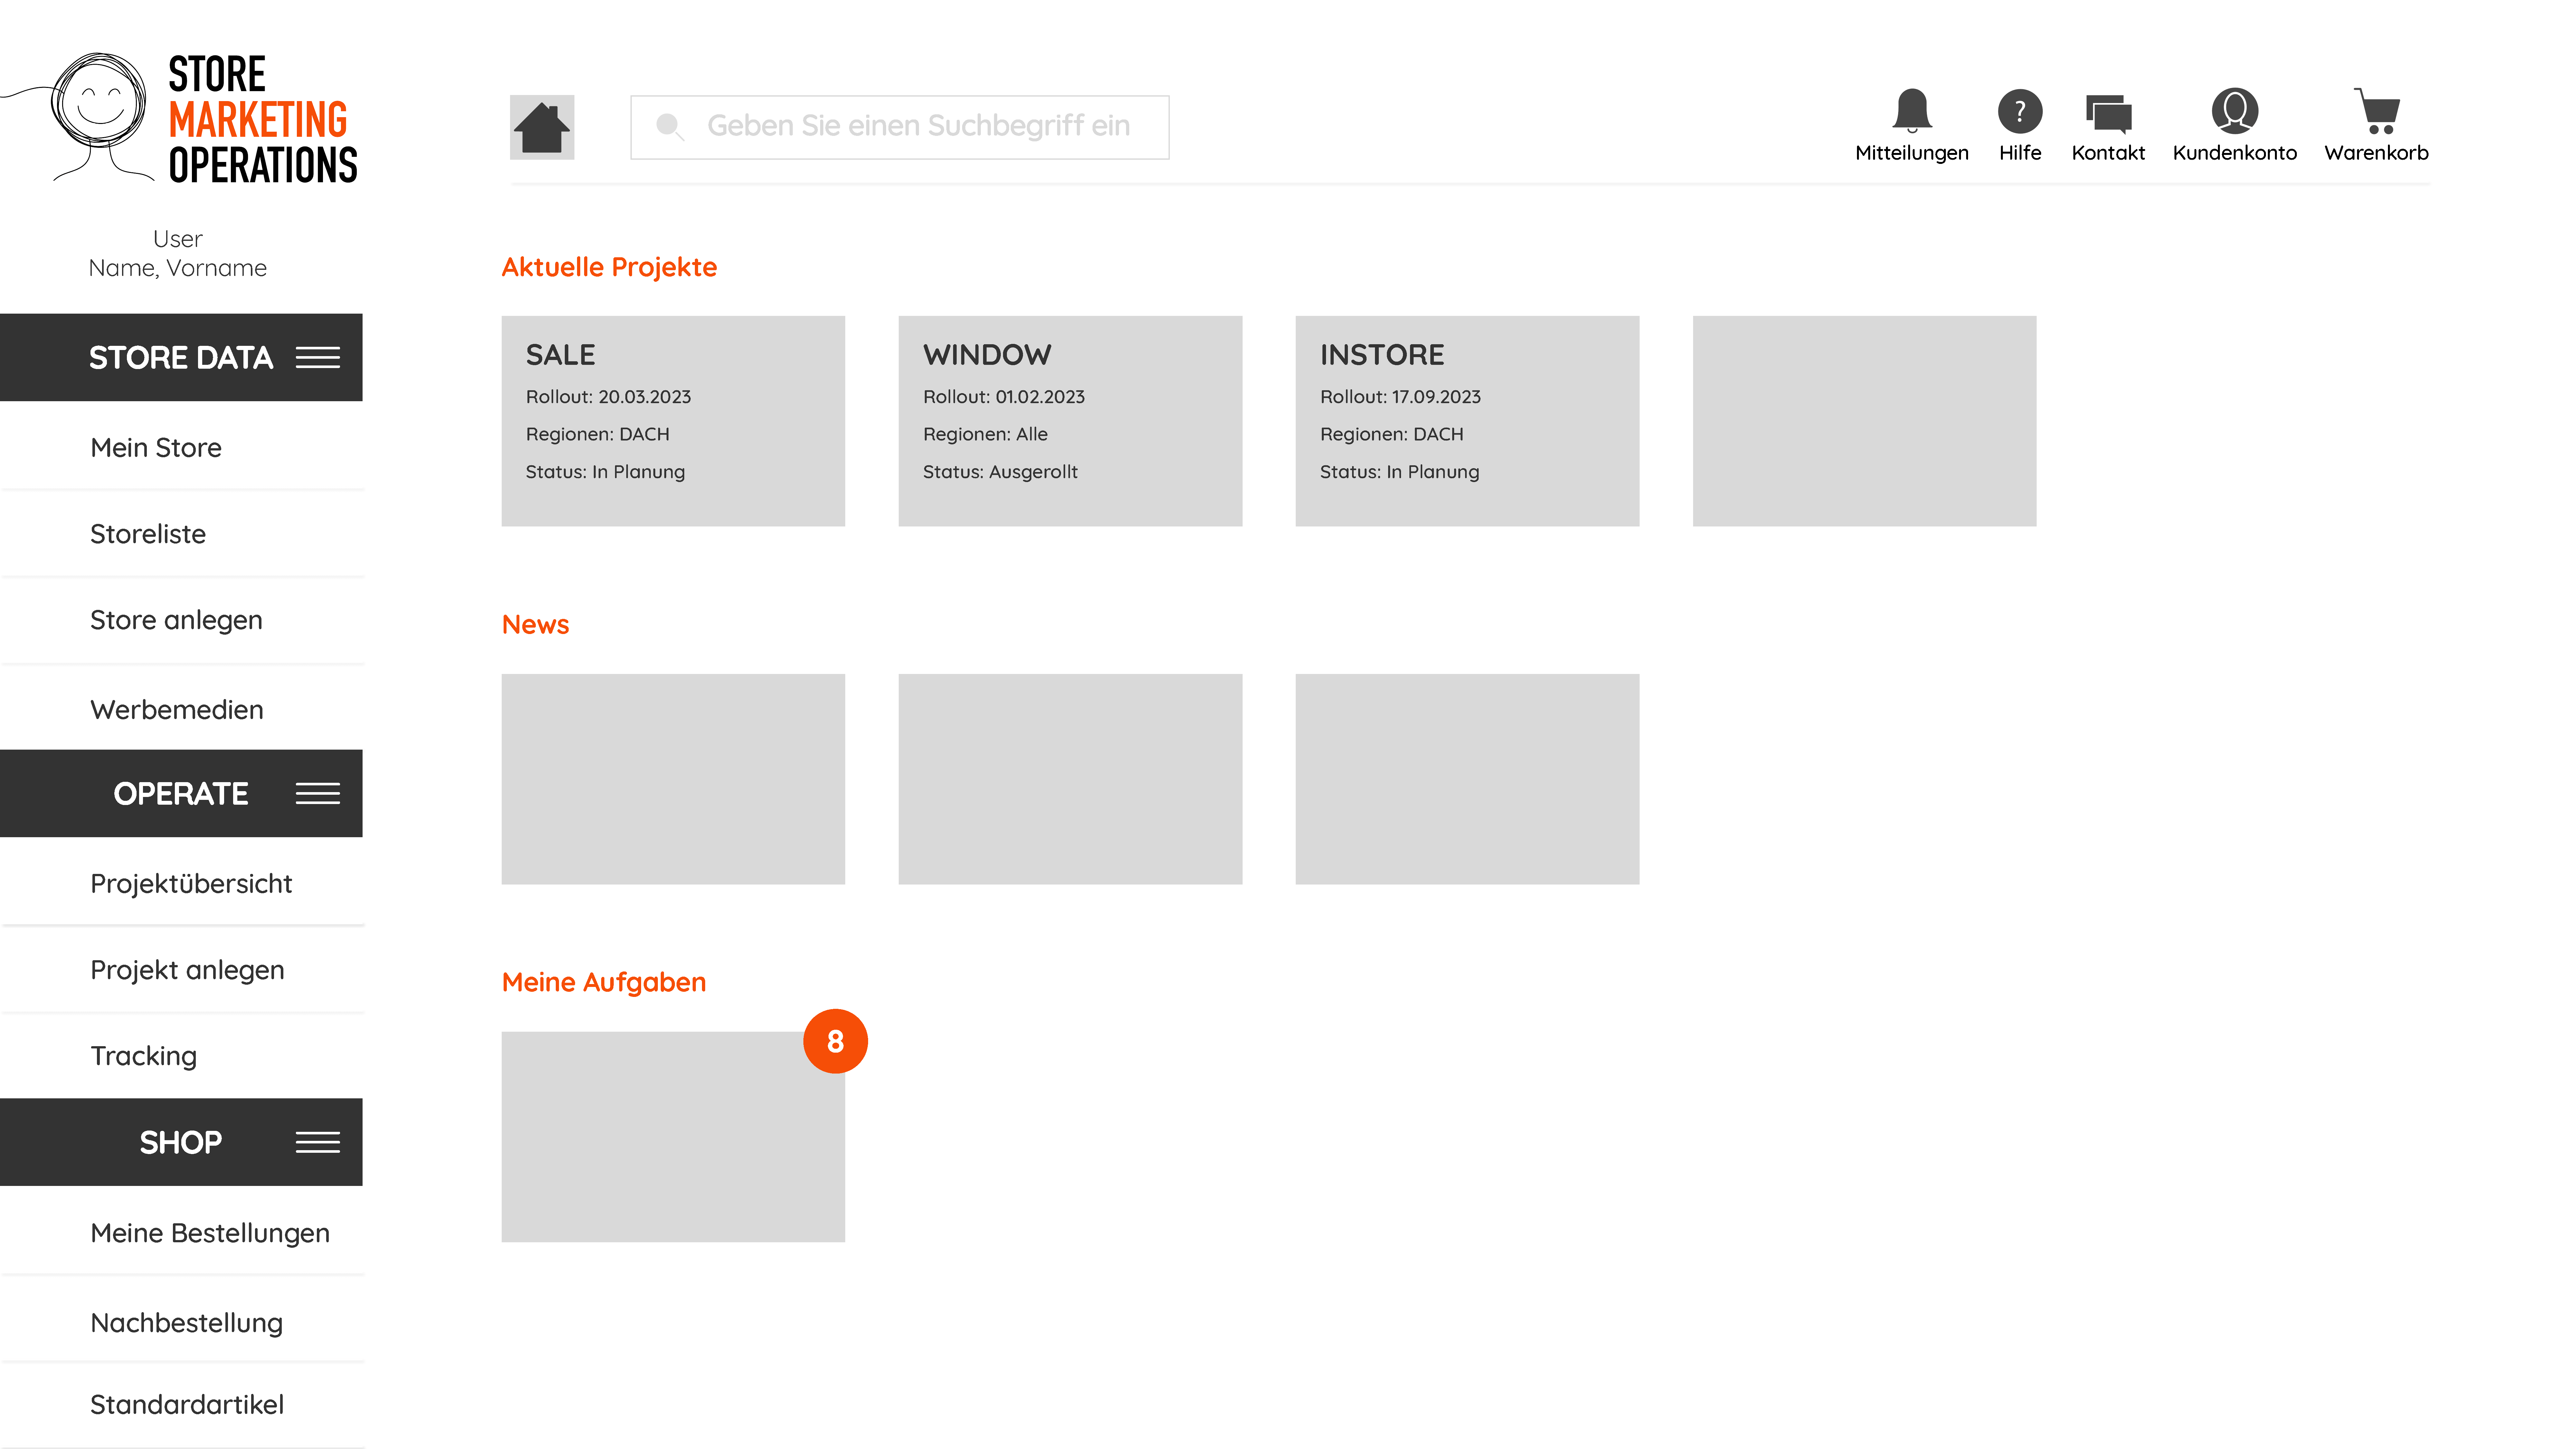2576x1449 pixels.
Task: Open the third News tile
Action: tap(1467, 779)
